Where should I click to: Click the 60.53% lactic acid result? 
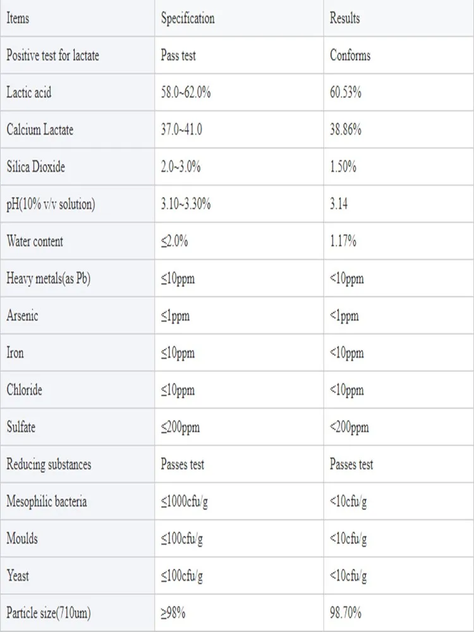point(346,93)
